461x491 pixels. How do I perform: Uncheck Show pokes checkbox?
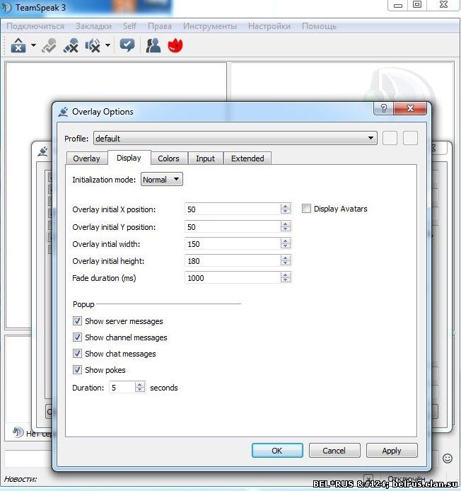point(77,370)
